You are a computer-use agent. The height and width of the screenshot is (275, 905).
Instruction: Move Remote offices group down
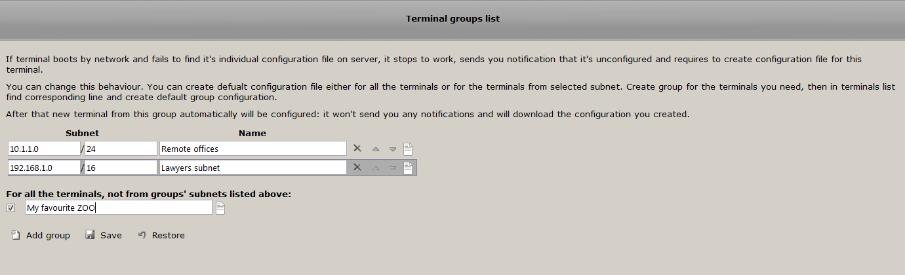393,149
